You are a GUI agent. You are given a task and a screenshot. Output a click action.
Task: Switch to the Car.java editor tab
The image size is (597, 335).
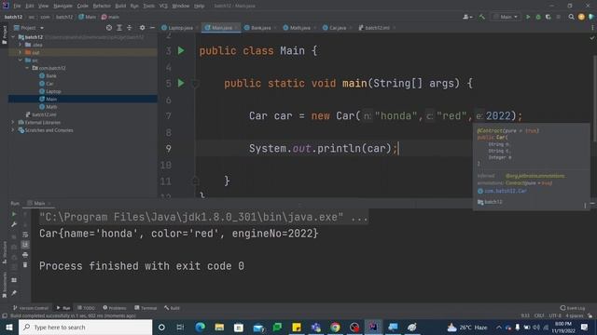coord(338,28)
